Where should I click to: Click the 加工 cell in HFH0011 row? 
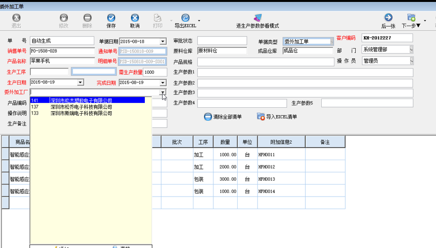pos(203,155)
